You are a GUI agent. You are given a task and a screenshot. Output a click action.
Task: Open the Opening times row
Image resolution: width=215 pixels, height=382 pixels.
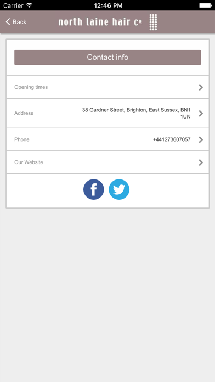click(107, 87)
